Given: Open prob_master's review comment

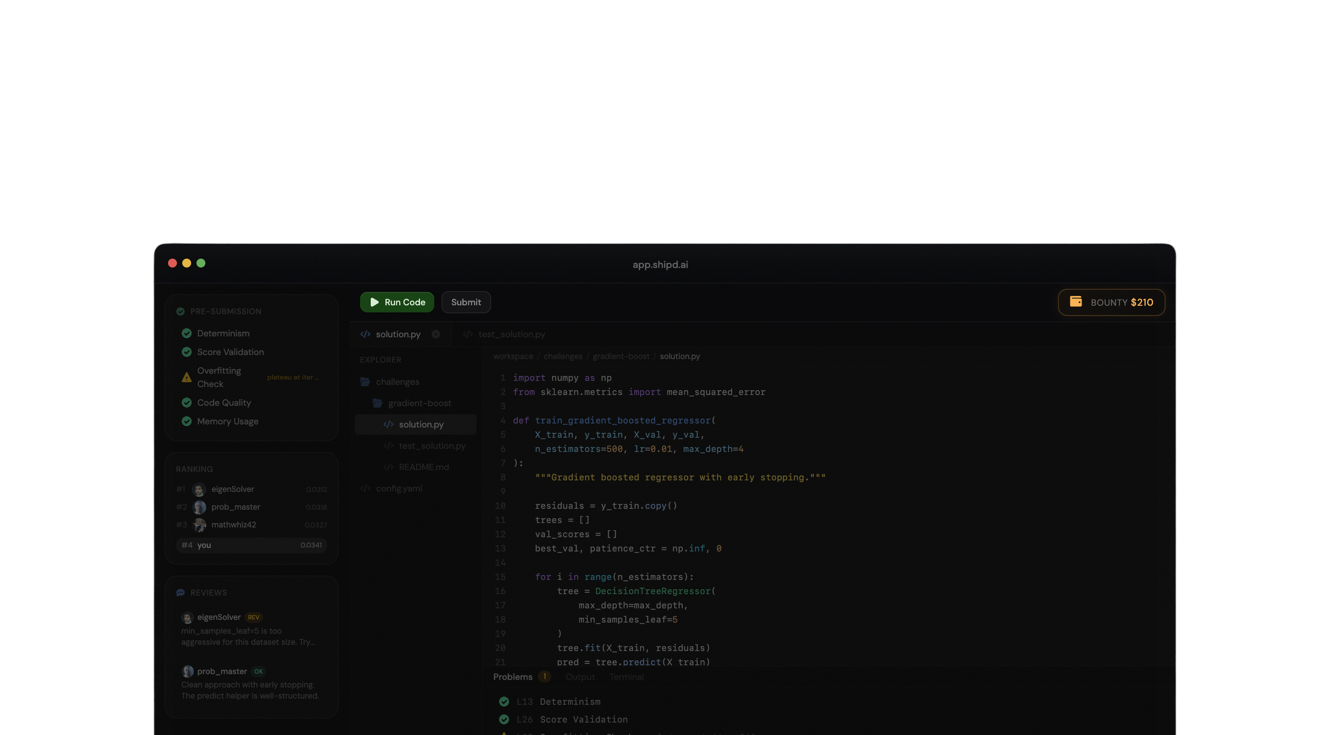Looking at the screenshot, I should pos(252,683).
